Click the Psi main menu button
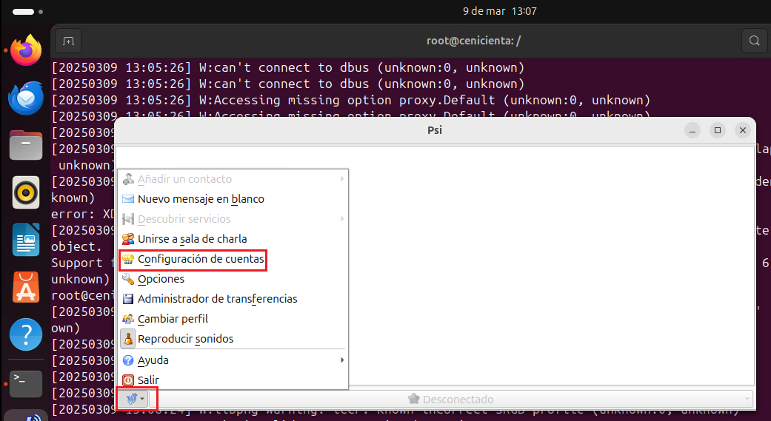 point(133,399)
